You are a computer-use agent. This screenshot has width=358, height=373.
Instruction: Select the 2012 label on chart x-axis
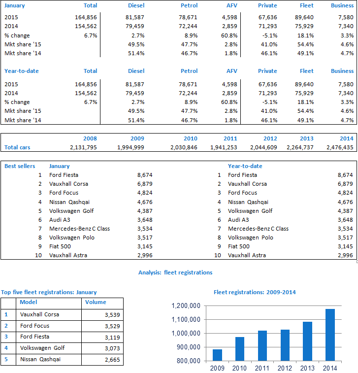point(285,368)
